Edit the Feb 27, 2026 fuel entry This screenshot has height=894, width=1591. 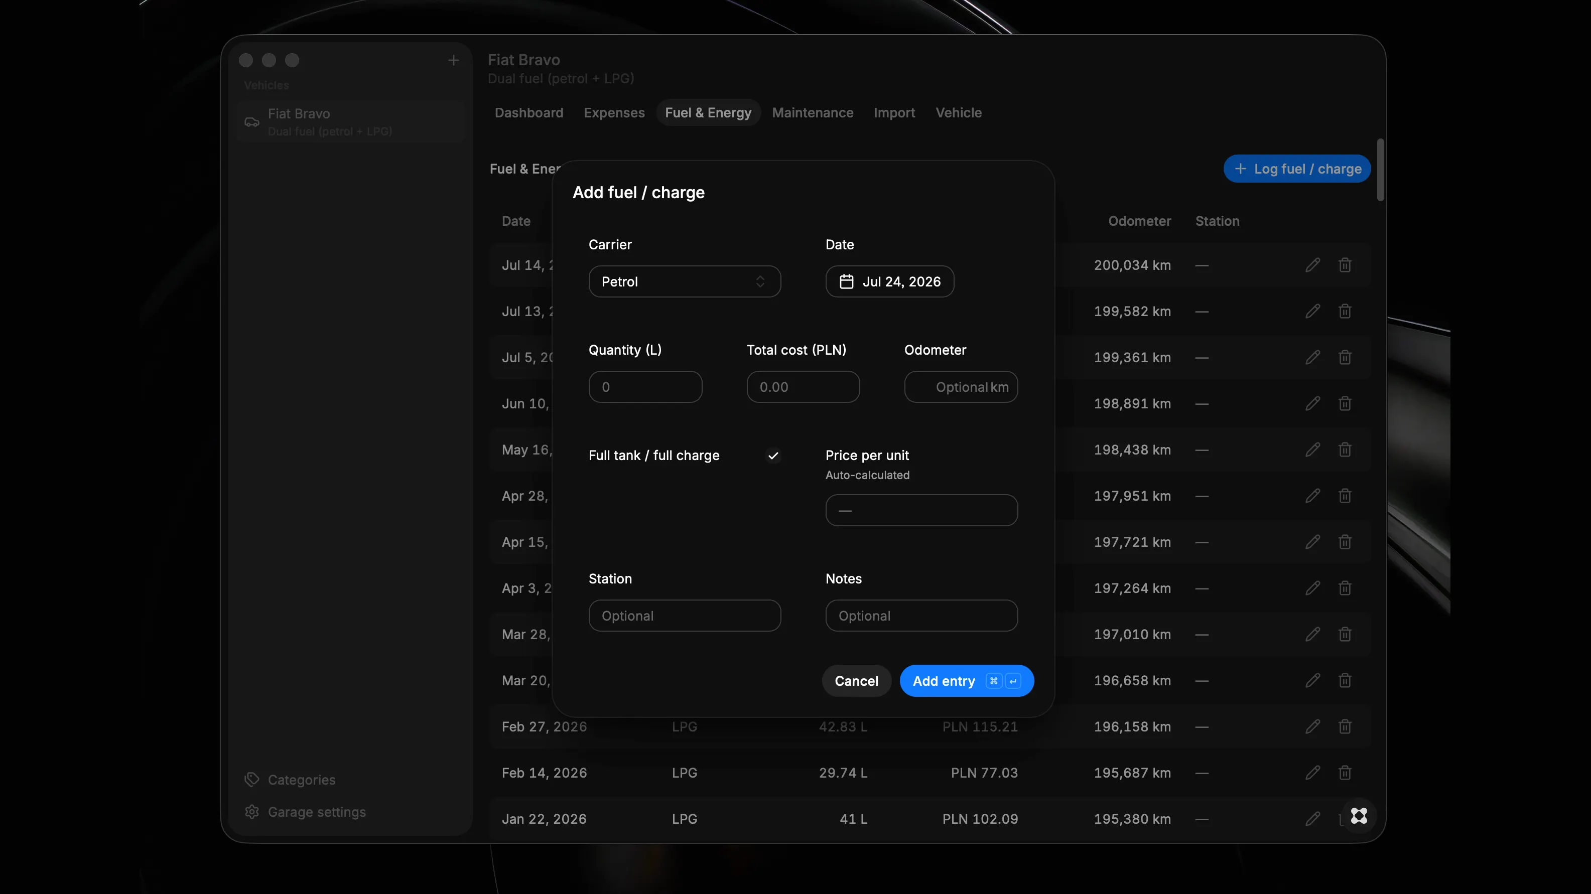click(x=1312, y=726)
